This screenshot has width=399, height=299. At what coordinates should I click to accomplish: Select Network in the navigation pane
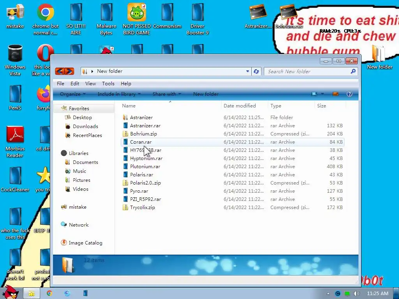(79, 225)
